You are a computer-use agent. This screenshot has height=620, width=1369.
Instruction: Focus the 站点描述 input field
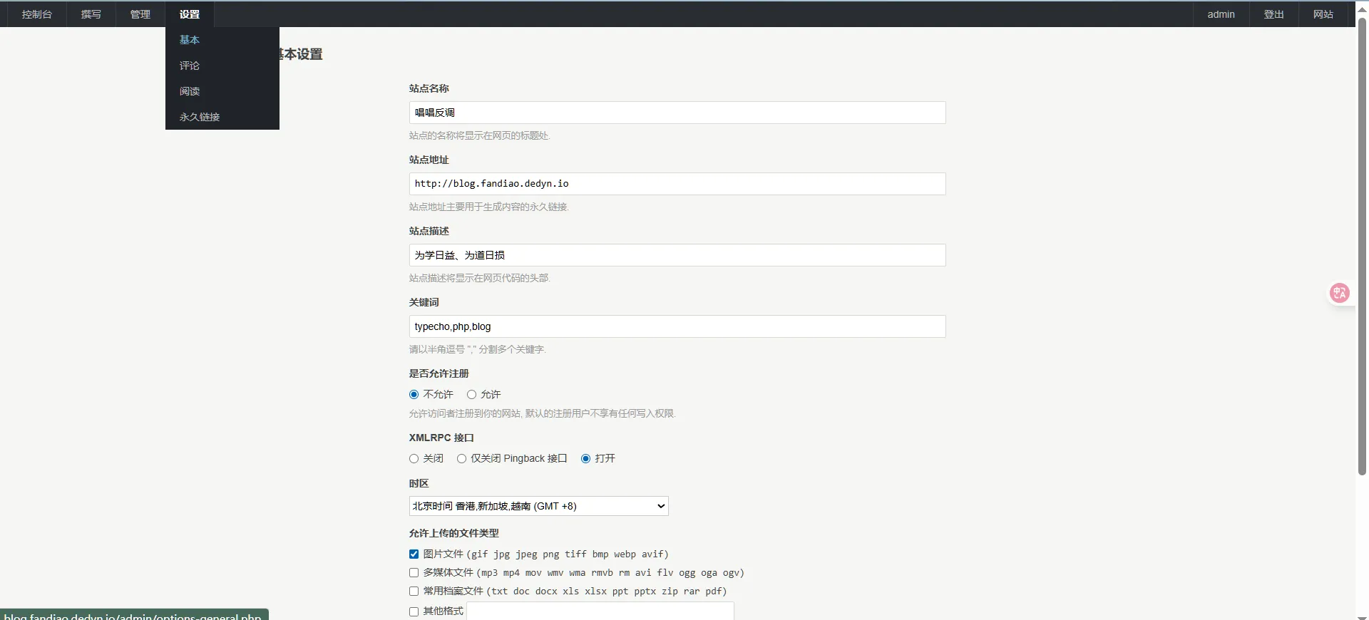pyautogui.click(x=677, y=255)
